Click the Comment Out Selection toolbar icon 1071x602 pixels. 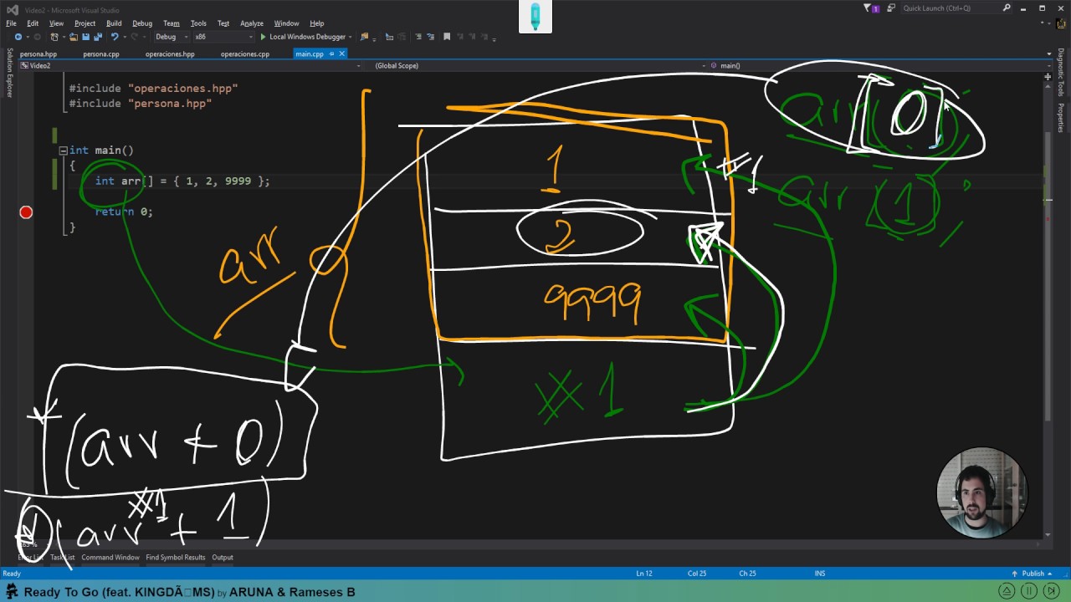click(418, 37)
